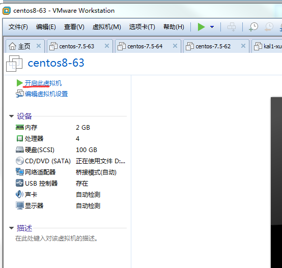Select the 硬盘(SCSI) device label
The image size is (282, 268).
(x=40, y=150)
